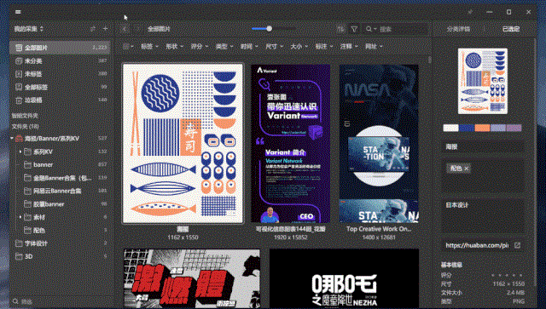Open the sort order icon
The width and height of the screenshot is (546, 309).
point(340,29)
